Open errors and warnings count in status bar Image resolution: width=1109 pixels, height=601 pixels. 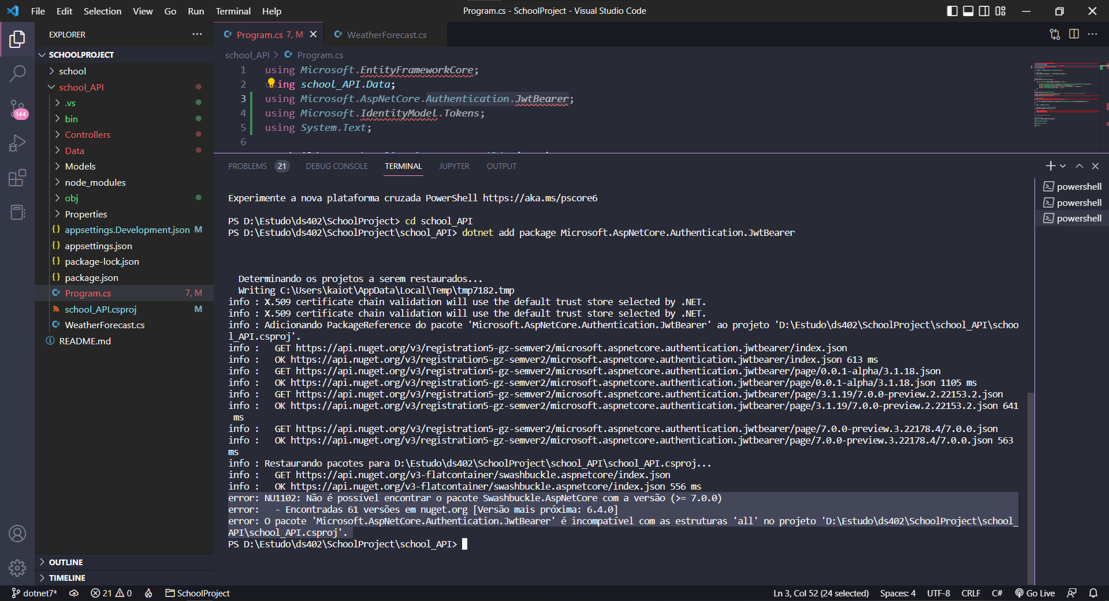[111, 593]
